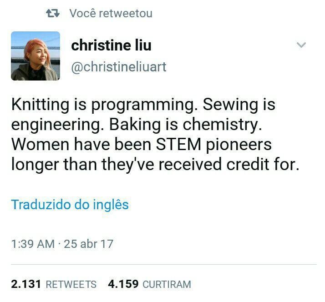Click the word 'STEM' in the tweet

(178, 144)
